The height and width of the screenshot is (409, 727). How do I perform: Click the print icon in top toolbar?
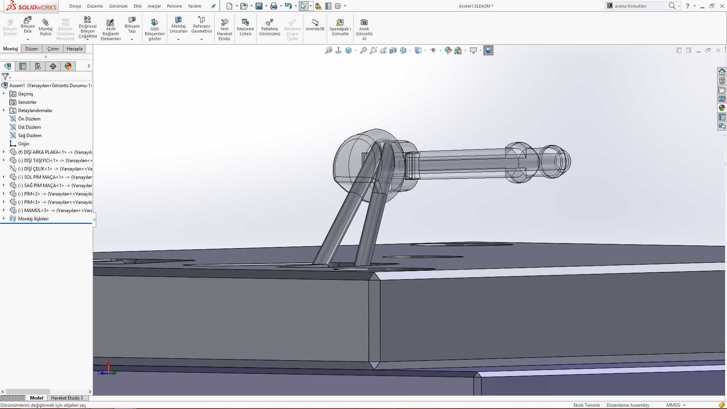pyautogui.click(x=273, y=6)
